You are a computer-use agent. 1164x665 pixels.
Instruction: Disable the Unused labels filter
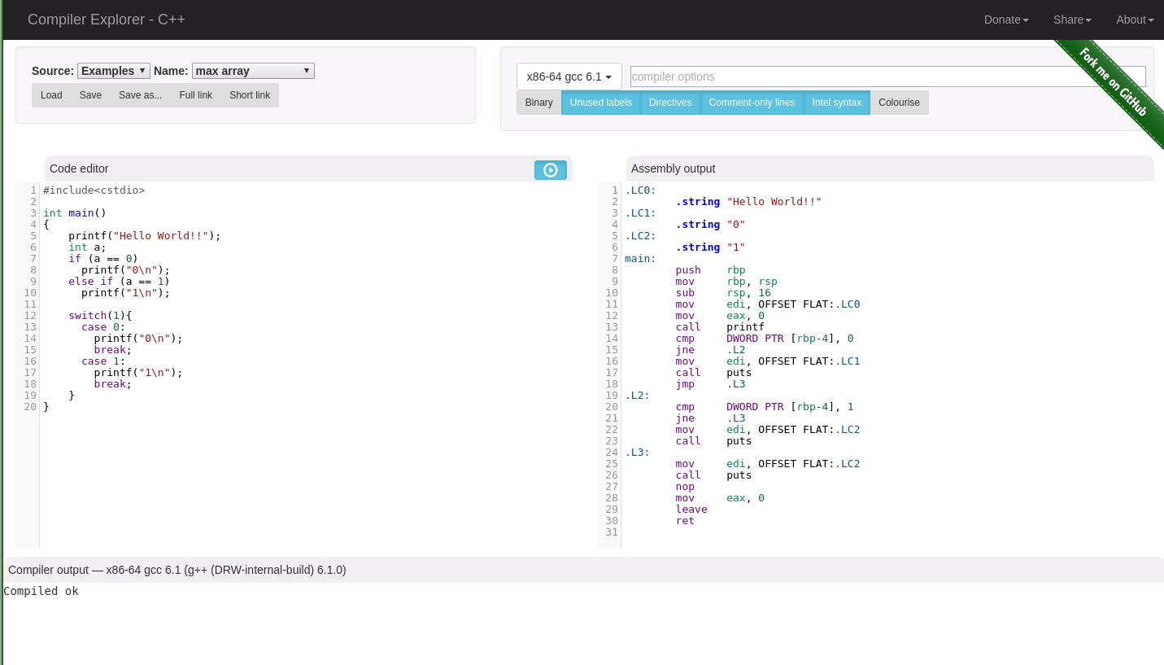600,103
